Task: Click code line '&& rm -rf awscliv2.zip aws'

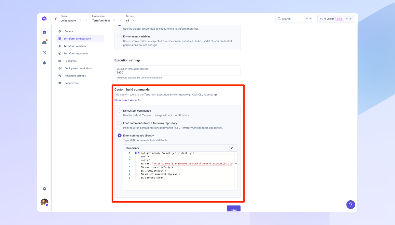Action: [160, 174]
